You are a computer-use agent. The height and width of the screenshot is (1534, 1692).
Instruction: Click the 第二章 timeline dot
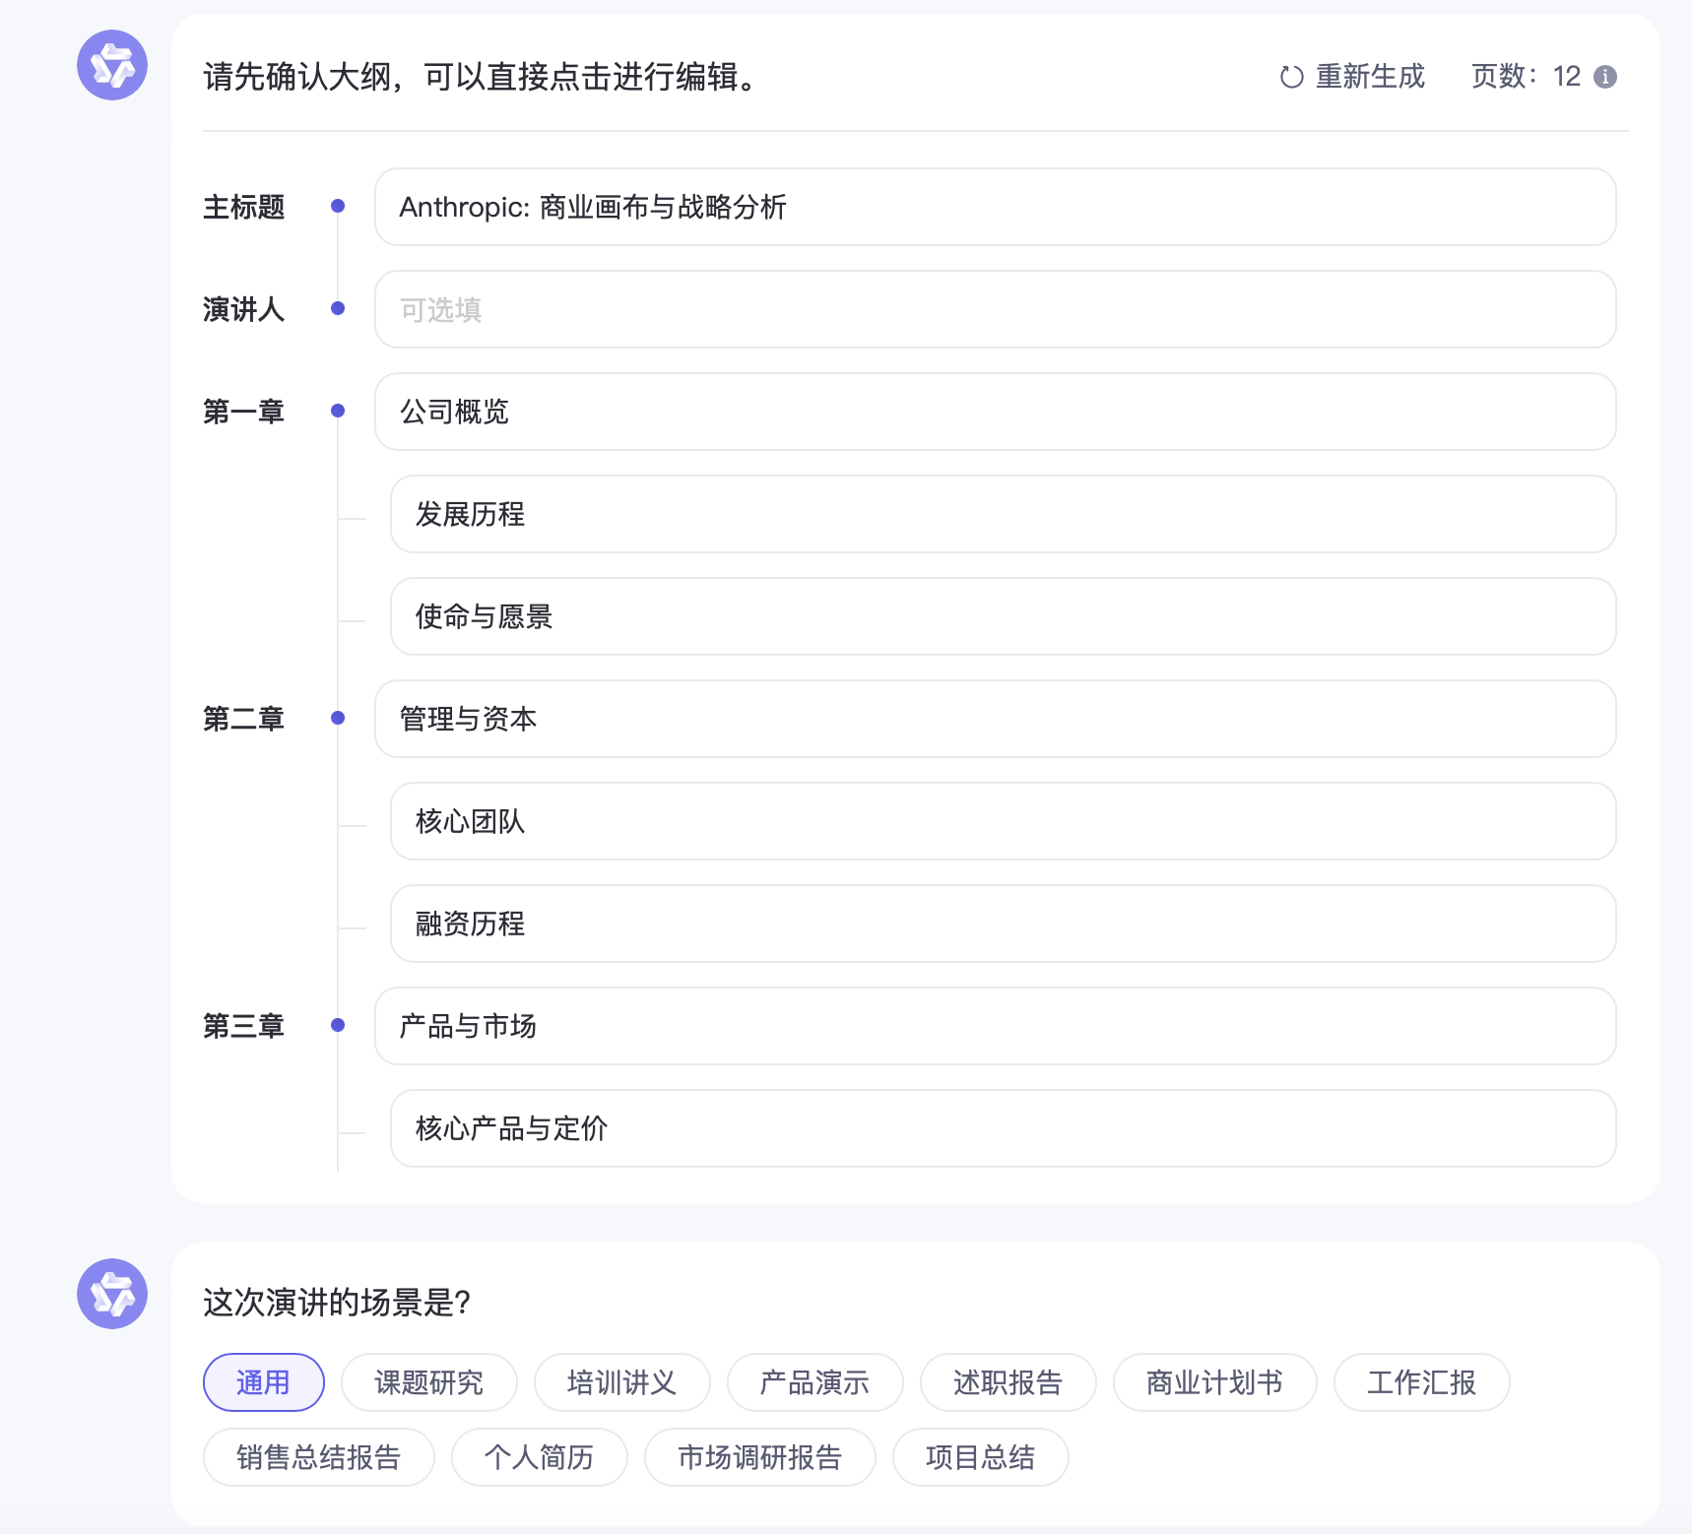[338, 718]
